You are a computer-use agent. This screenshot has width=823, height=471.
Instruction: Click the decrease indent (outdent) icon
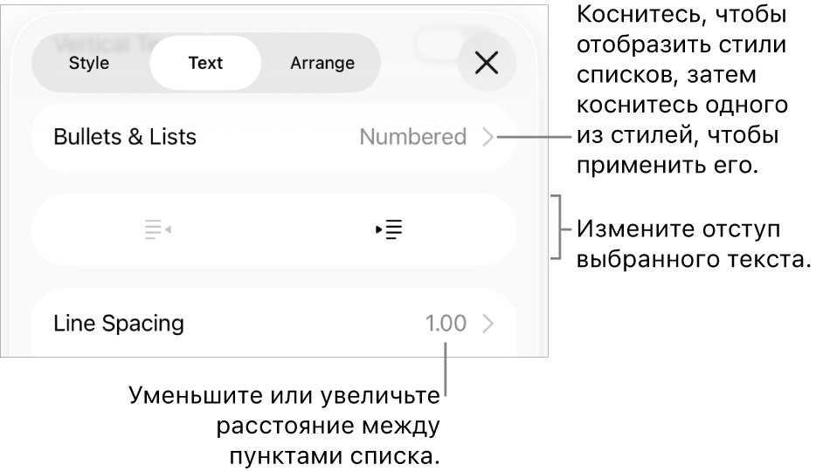(158, 230)
